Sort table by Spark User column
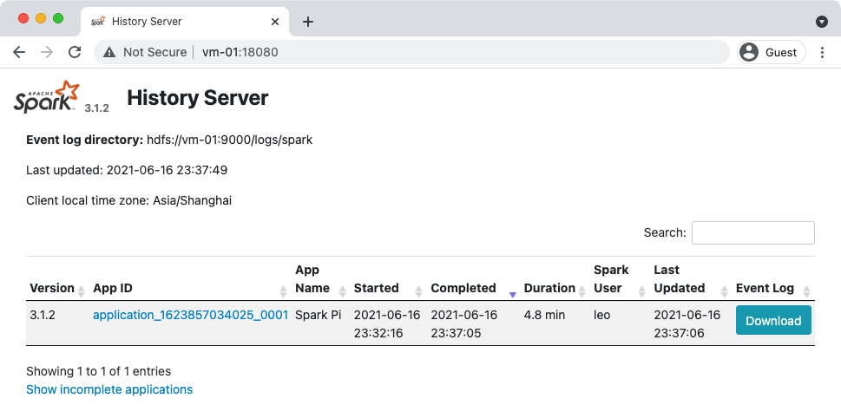The height and width of the screenshot is (405, 841). coord(611,278)
